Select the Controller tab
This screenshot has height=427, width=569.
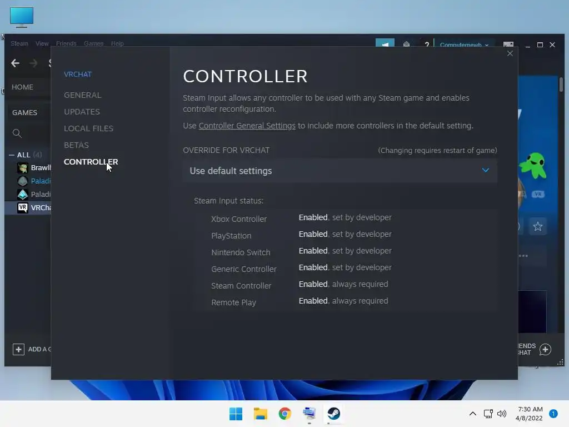coord(91,162)
